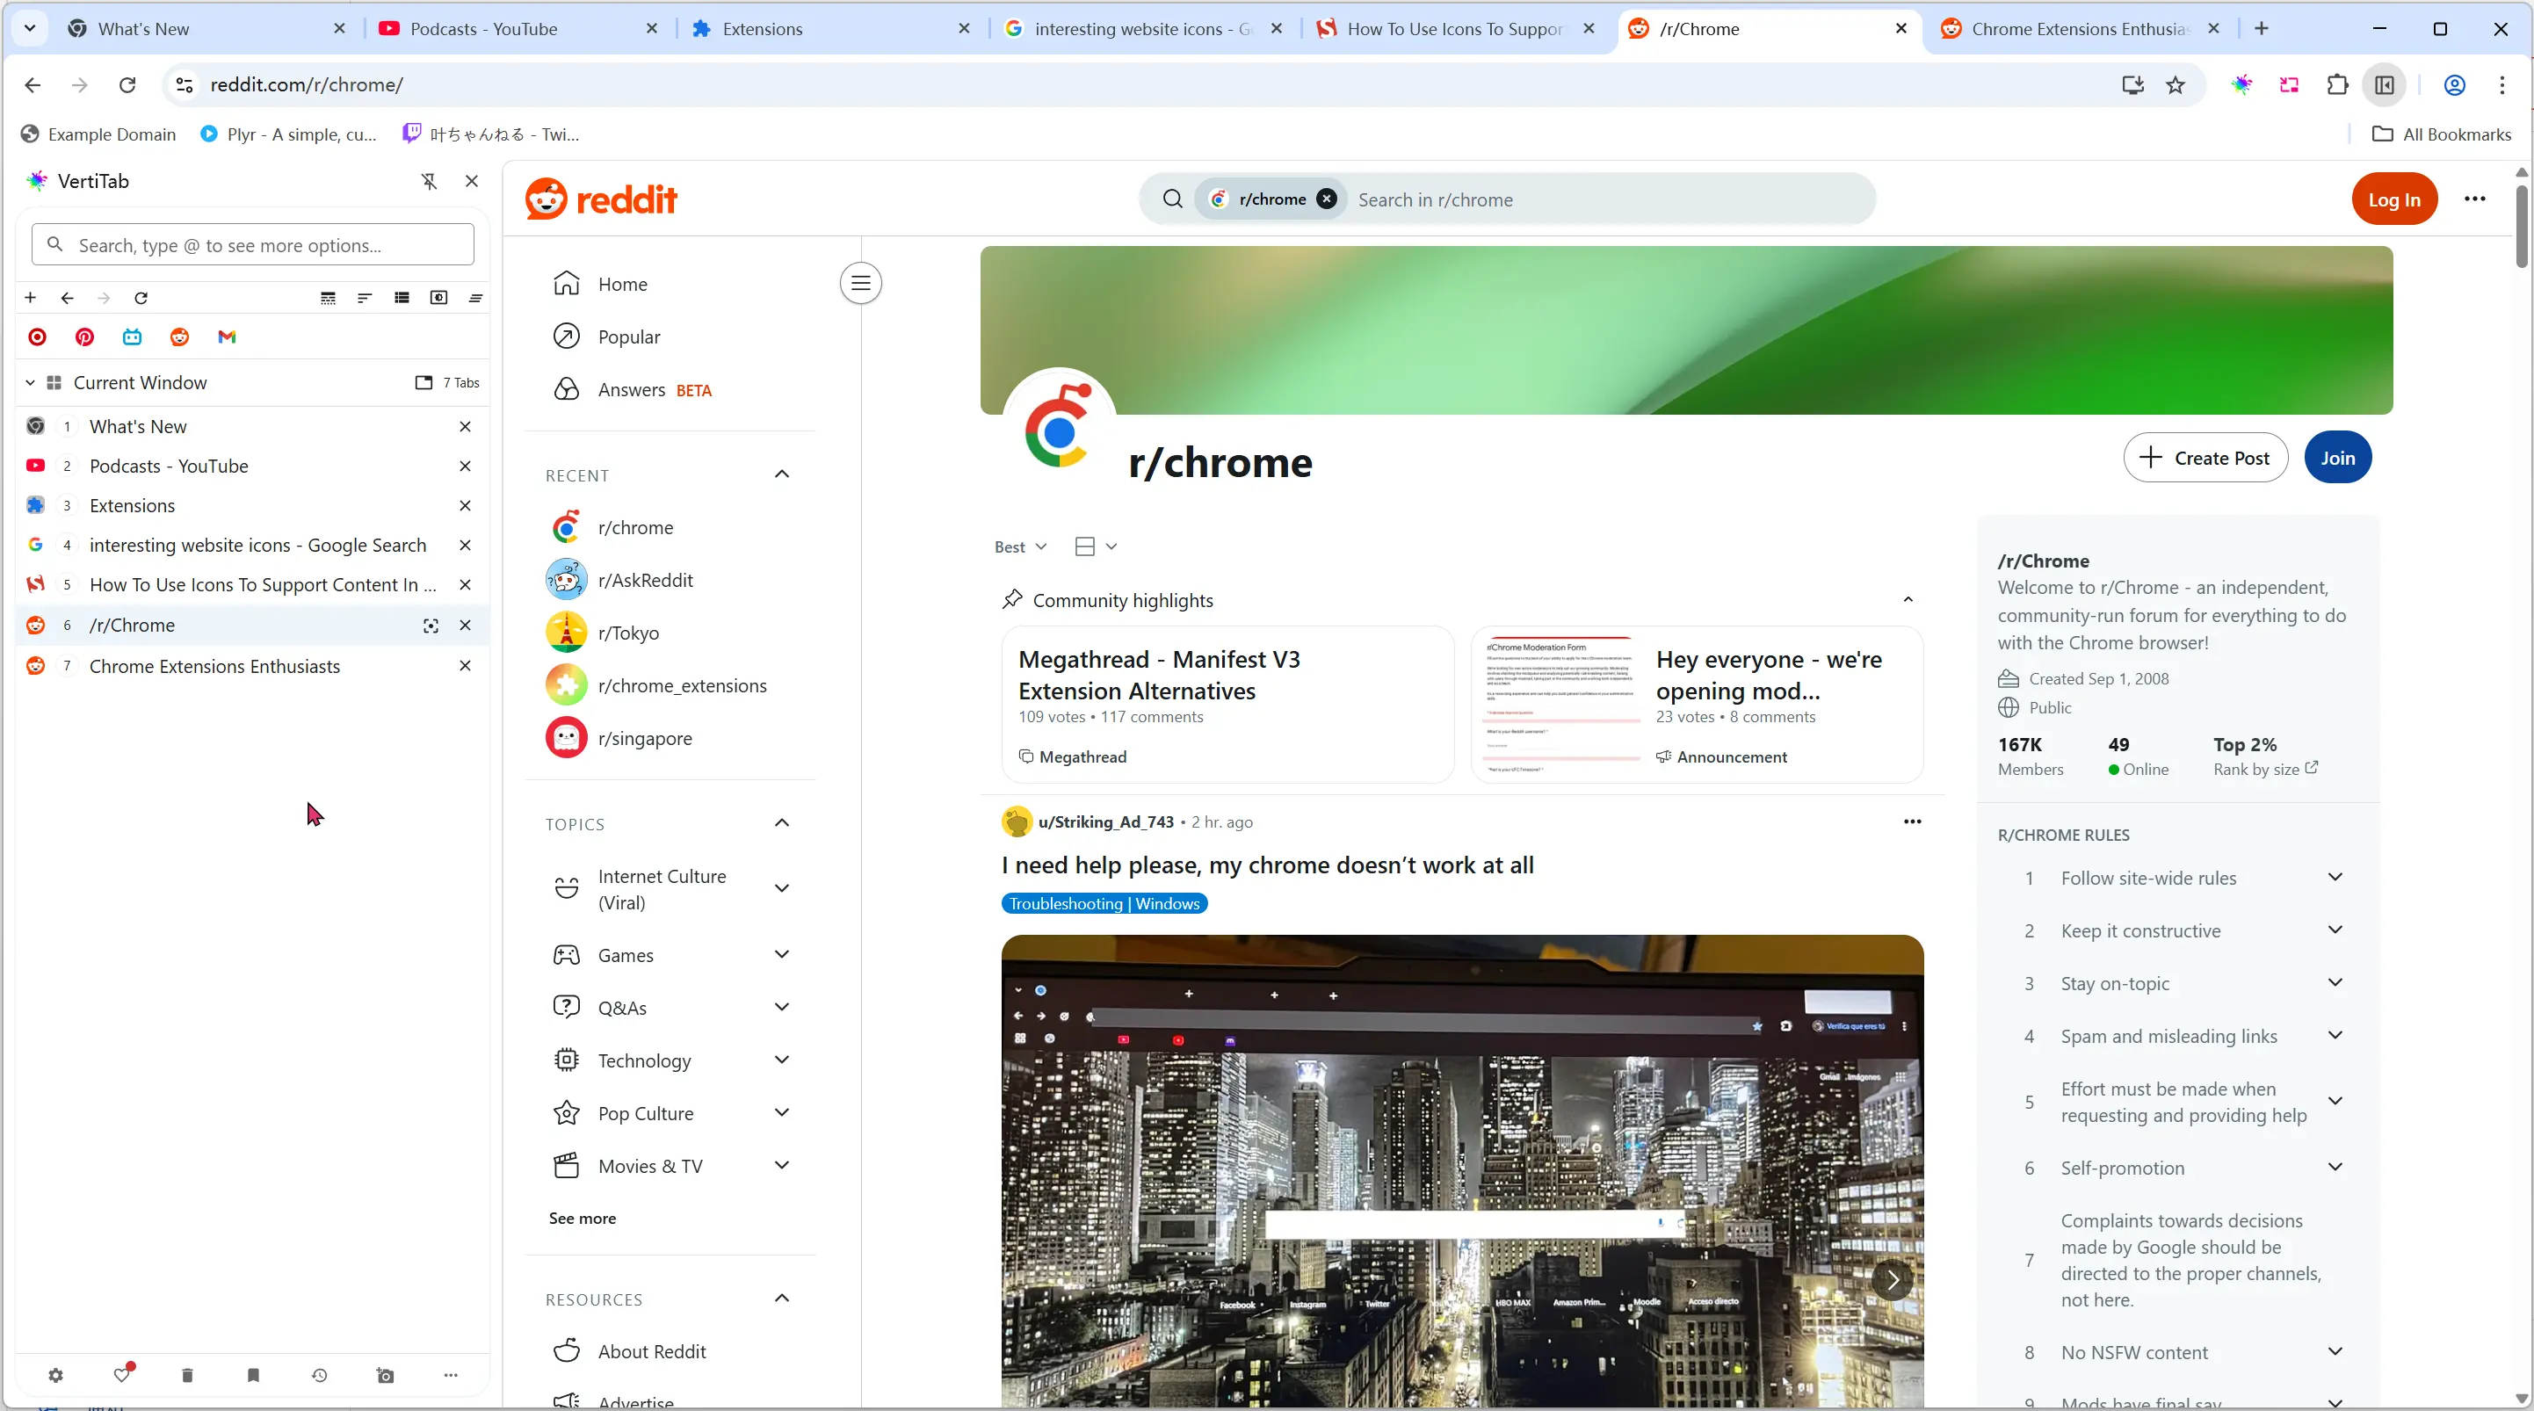Expand the Technology topic
The image size is (2534, 1411).
pos(781,1060)
